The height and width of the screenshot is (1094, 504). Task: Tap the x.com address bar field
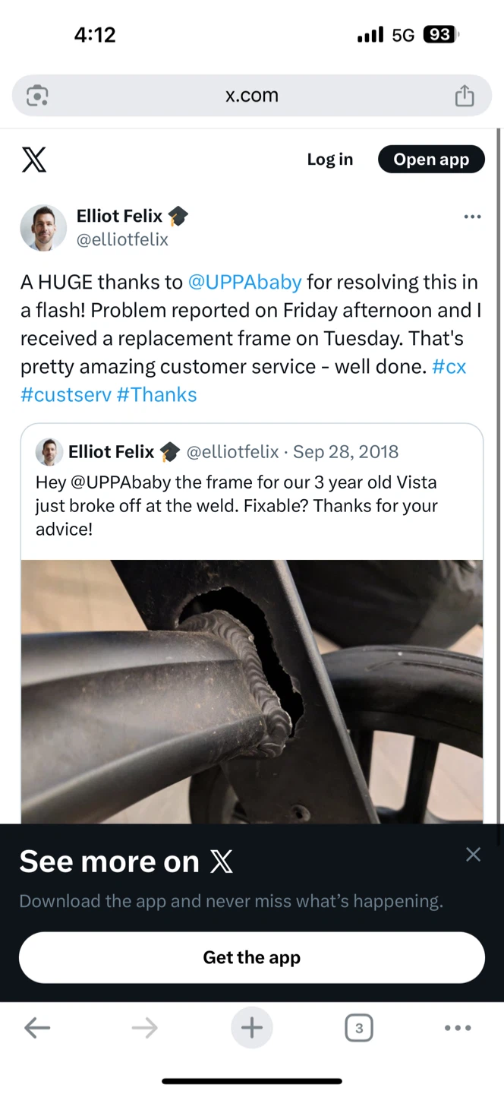point(252,96)
